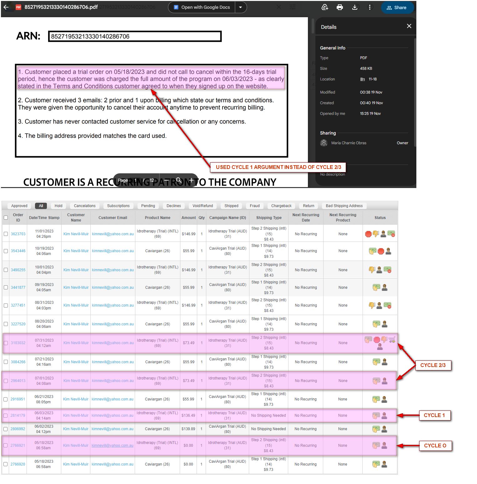Zoom in with the plus icon
477x484 pixels.
click(x=191, y=180)
